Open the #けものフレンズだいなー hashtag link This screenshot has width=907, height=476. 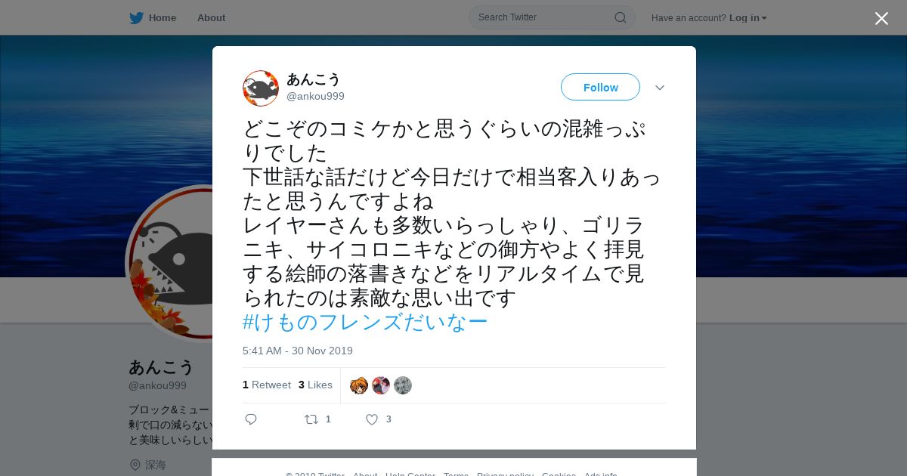365,322
